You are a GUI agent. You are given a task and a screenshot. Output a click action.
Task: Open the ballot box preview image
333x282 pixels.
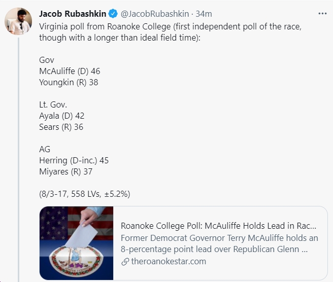(x=77, y=243)
